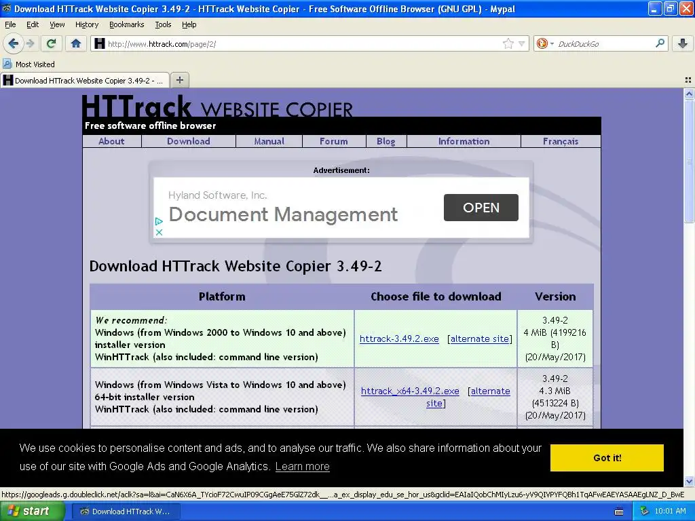Open the Edit menu

pos(33,24)
